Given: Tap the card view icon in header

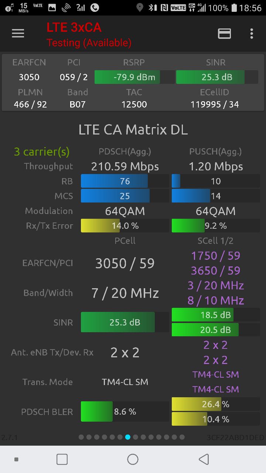Looking at the screenshot, I should [x=224, y=34].
